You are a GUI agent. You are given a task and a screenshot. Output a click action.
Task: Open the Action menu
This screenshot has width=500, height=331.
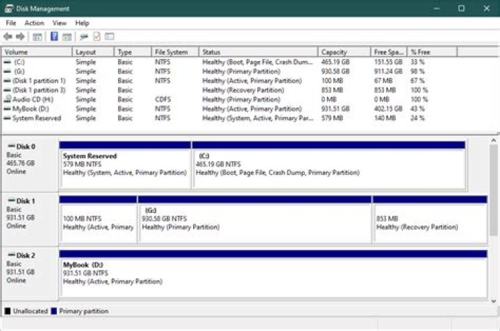coord(35,23)
